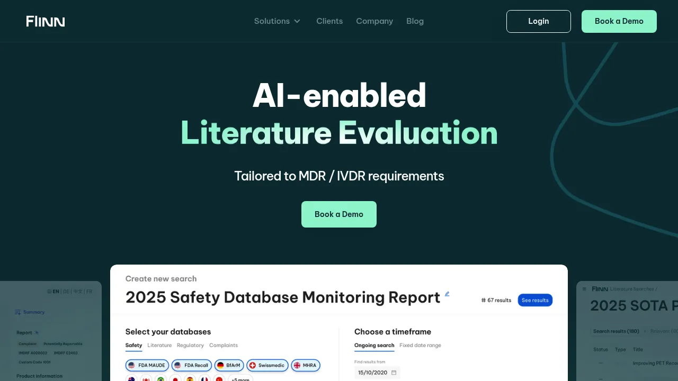
Task: Click the Complaint tag in left panel
Action: pyautogui.click(x=28, y=344)
